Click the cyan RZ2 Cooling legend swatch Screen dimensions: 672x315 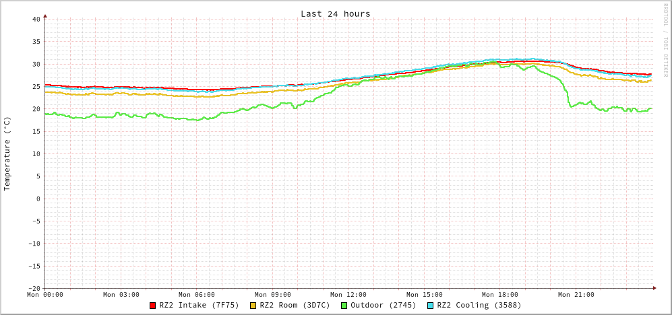tap(431, 306)
